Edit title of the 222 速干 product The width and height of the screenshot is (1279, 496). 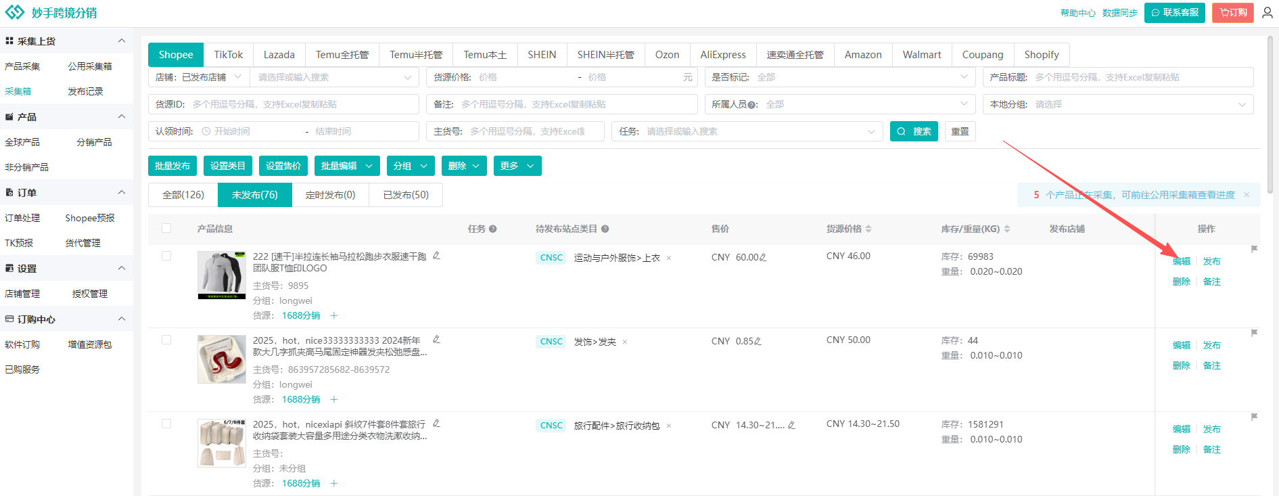tap(436, 256)
